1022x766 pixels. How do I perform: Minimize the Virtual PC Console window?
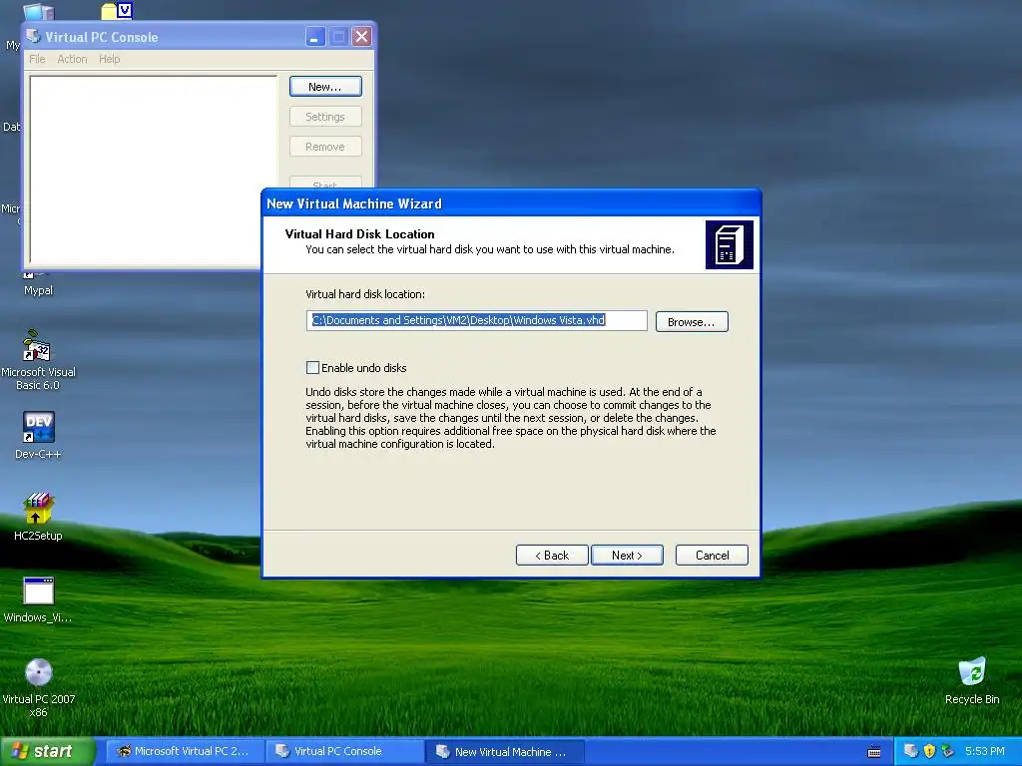coord(315,37)
